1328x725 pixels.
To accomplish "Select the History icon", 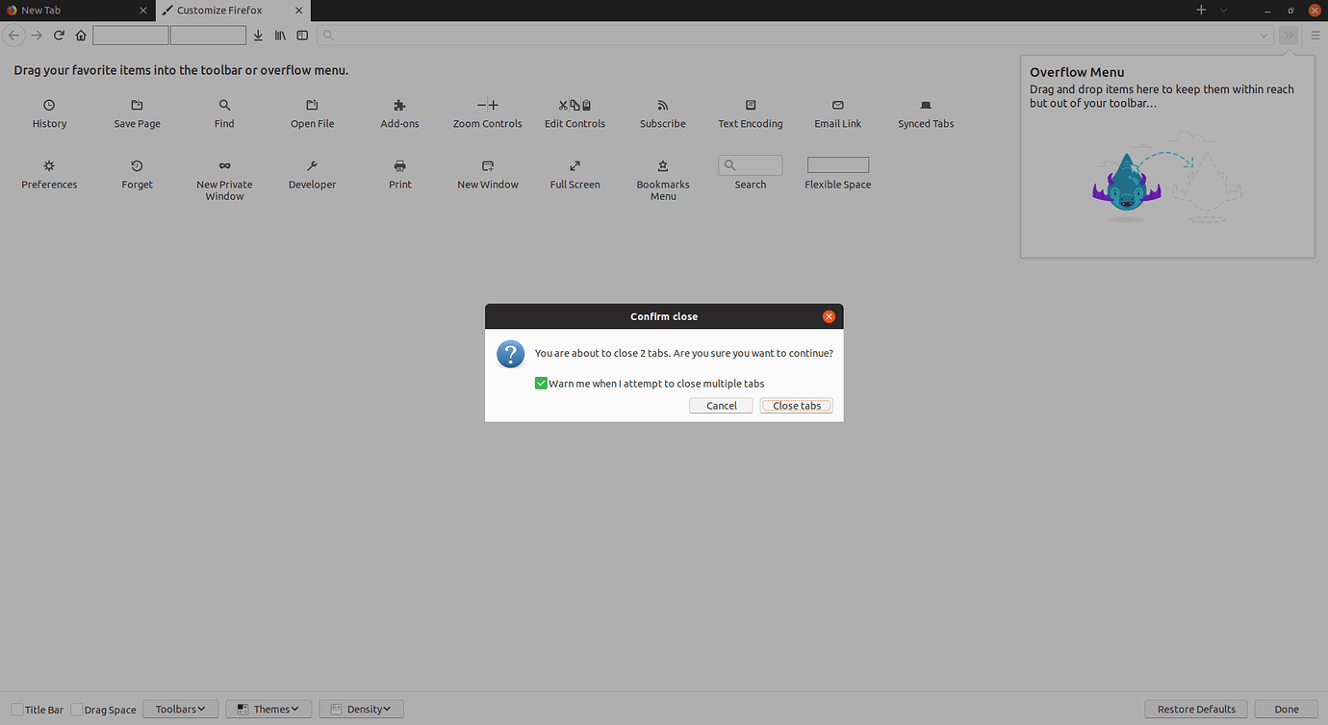I will (49, 106).
